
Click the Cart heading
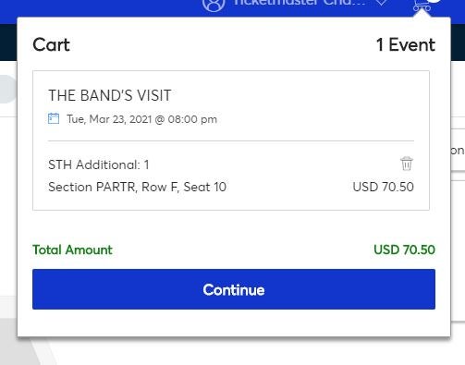51,45
